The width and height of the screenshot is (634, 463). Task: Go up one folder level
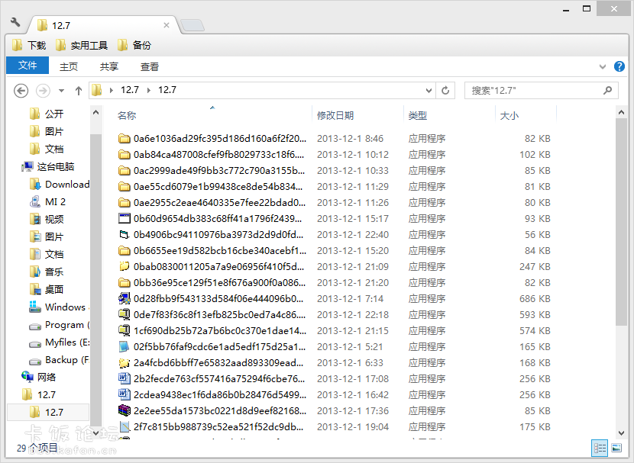[x=78, y=91]
